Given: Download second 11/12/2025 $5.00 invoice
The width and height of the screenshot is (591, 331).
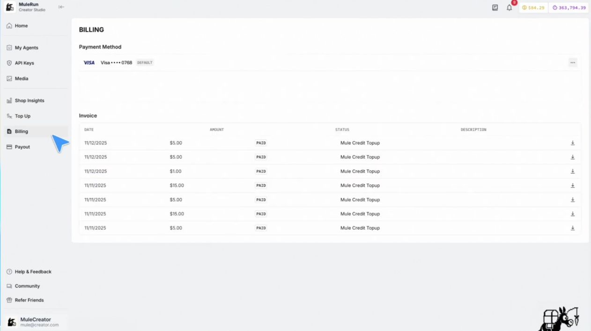Looking at the screenshot, I should point(572,157).
